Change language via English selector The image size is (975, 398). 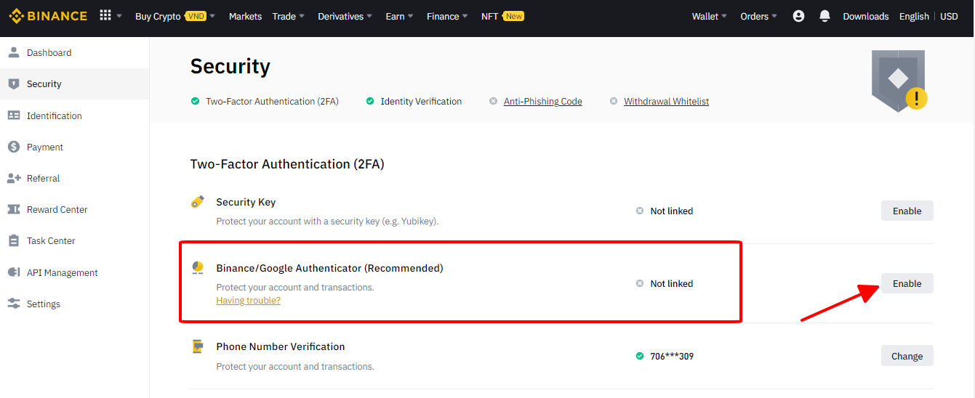click(x=914, y=16)
